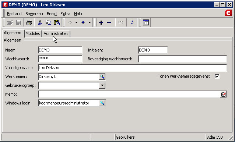Image resolution: width=235 pixels, height=142 pixels.
Task: Click the Adm 150 status bar entry
Action: coord(215,137)
